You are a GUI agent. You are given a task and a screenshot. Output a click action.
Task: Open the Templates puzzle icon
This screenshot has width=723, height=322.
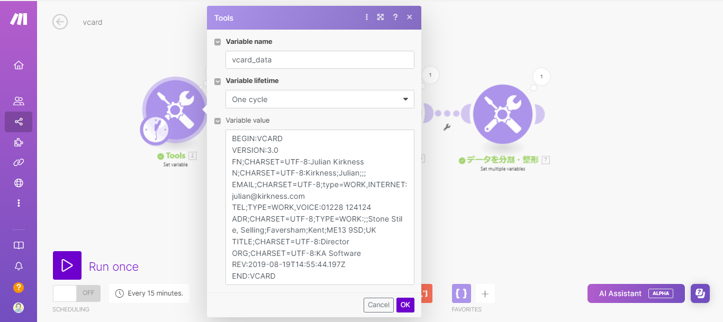pos(19,142)
